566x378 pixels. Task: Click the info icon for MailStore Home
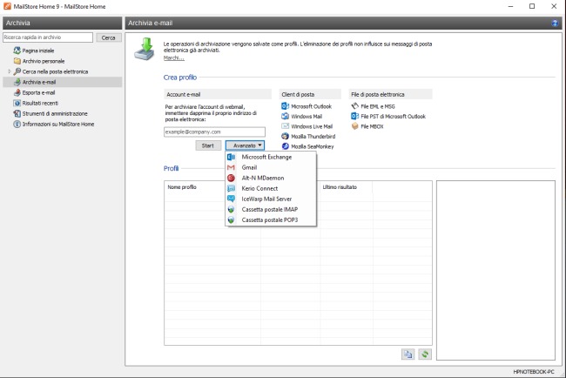pyautogui.click(x=17, y=124)
